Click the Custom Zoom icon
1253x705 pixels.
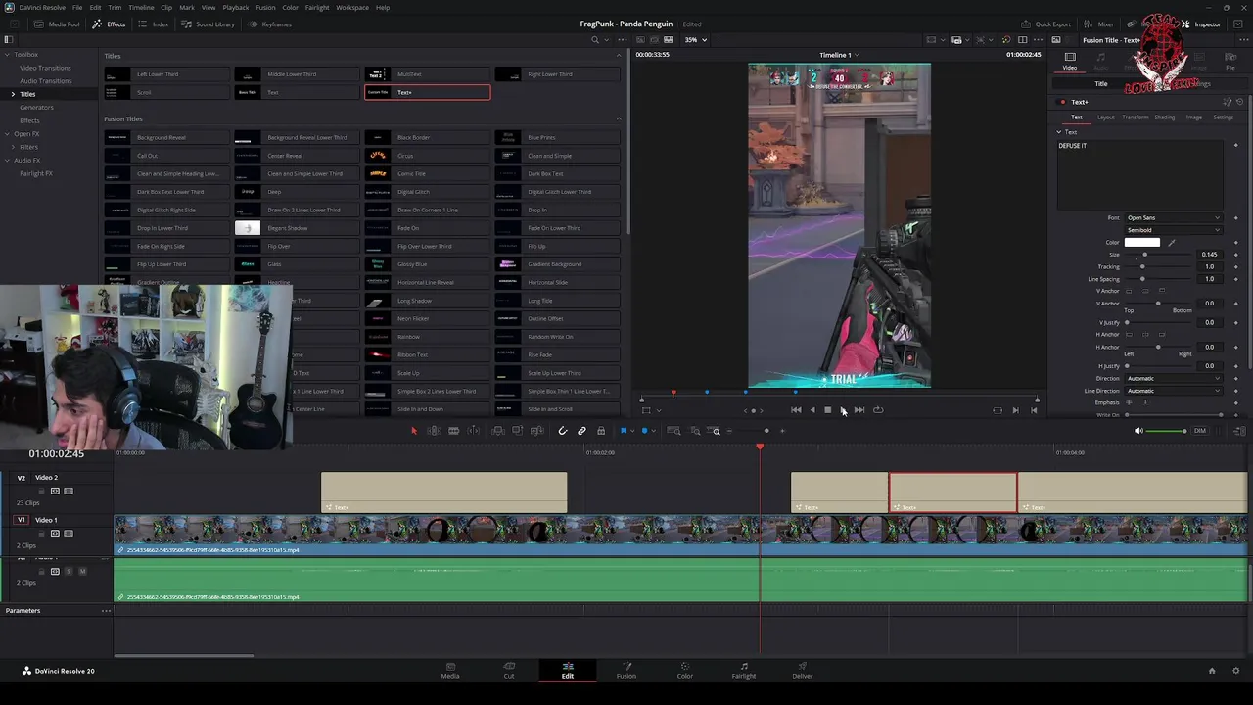click(x=716, y=431)
